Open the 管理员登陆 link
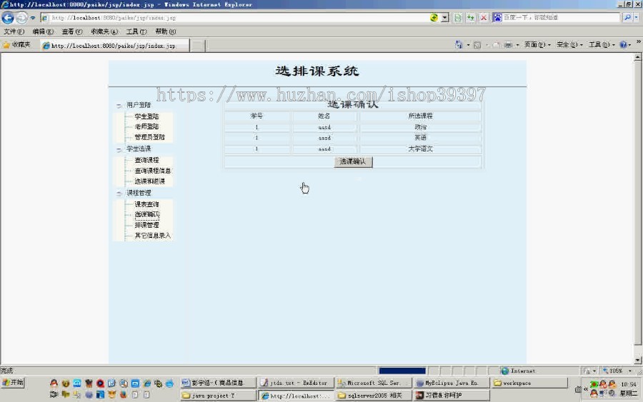Screen dimensions: 643x402 pyautogui.click(x=150, y=137)
